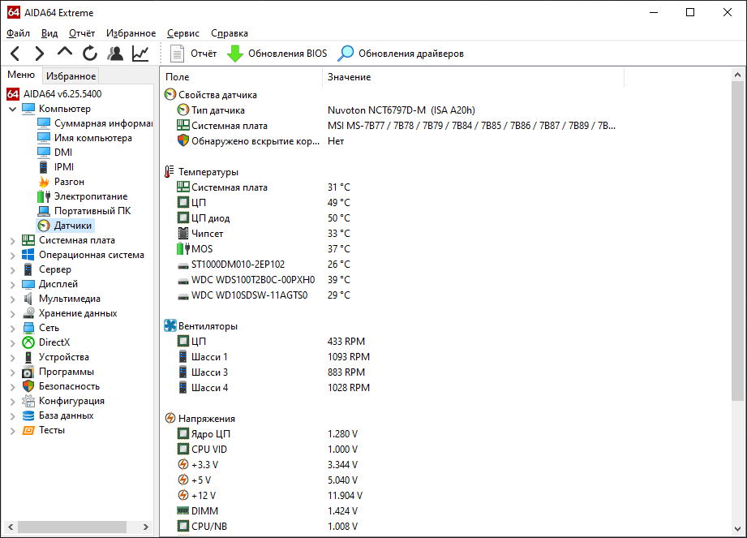Image resolution: width=747 pixels, height=538 pixels.
Task: Click the Операционная система Windows icon
Action: pyautogui.click(x=28, y=255)
